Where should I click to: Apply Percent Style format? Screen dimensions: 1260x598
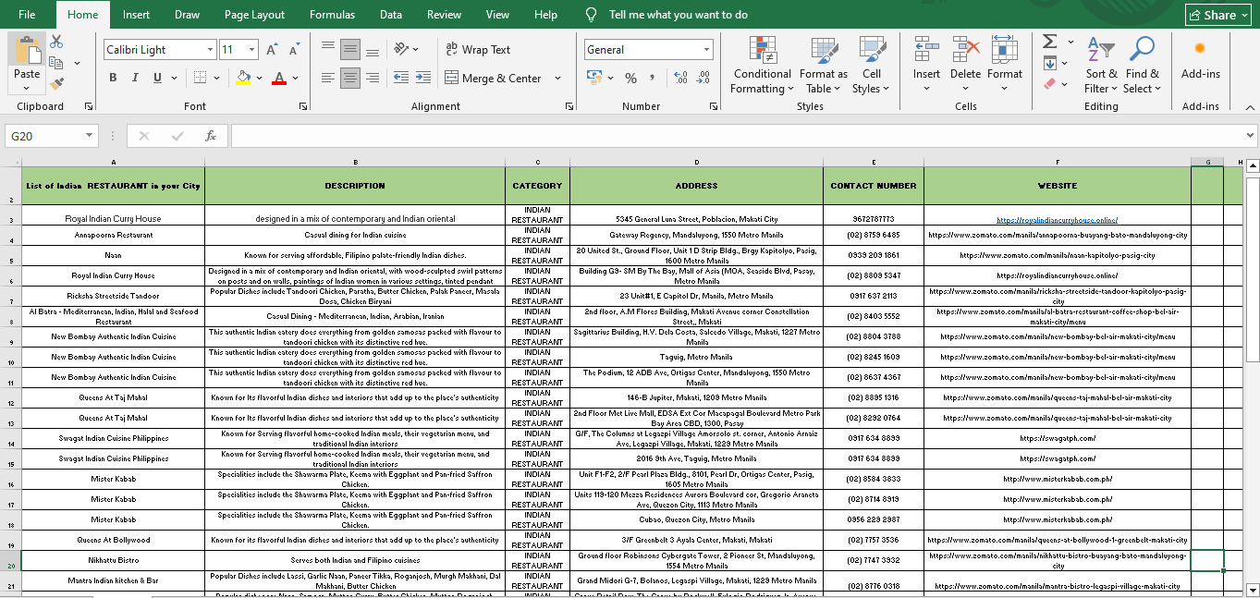pyautogui.click(x=630, y=78)
